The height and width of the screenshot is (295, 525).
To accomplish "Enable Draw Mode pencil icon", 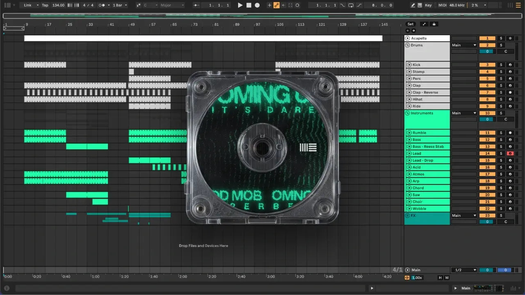I will point(413,5).
